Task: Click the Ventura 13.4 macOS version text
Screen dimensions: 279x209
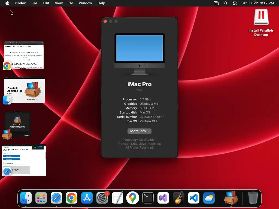Action: [148, 121]
